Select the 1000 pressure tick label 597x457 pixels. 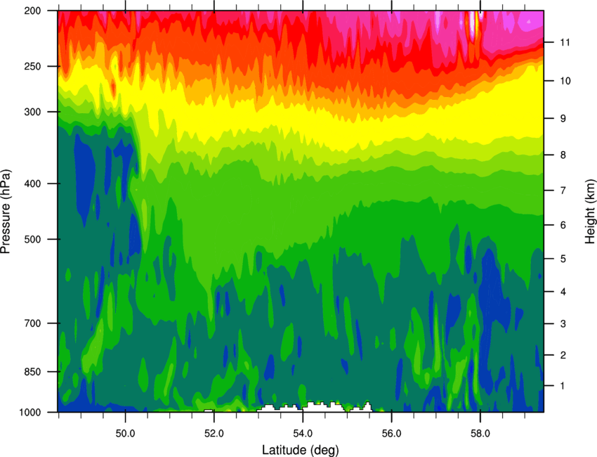click(29, 413)
